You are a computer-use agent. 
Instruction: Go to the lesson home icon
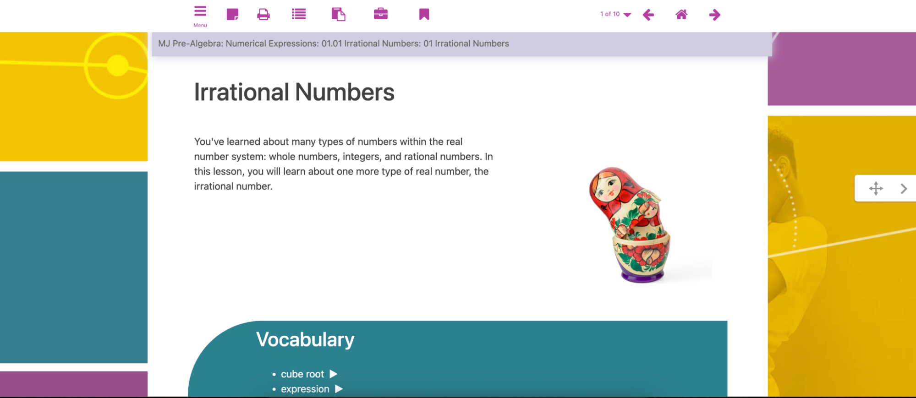click(681, 15)
